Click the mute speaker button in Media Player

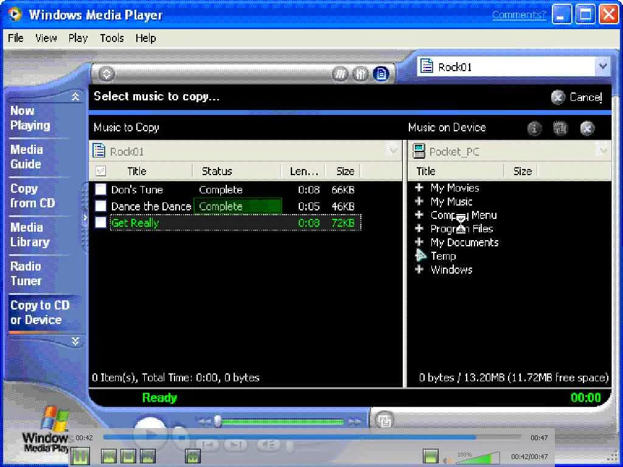click(x=268, y=445)
